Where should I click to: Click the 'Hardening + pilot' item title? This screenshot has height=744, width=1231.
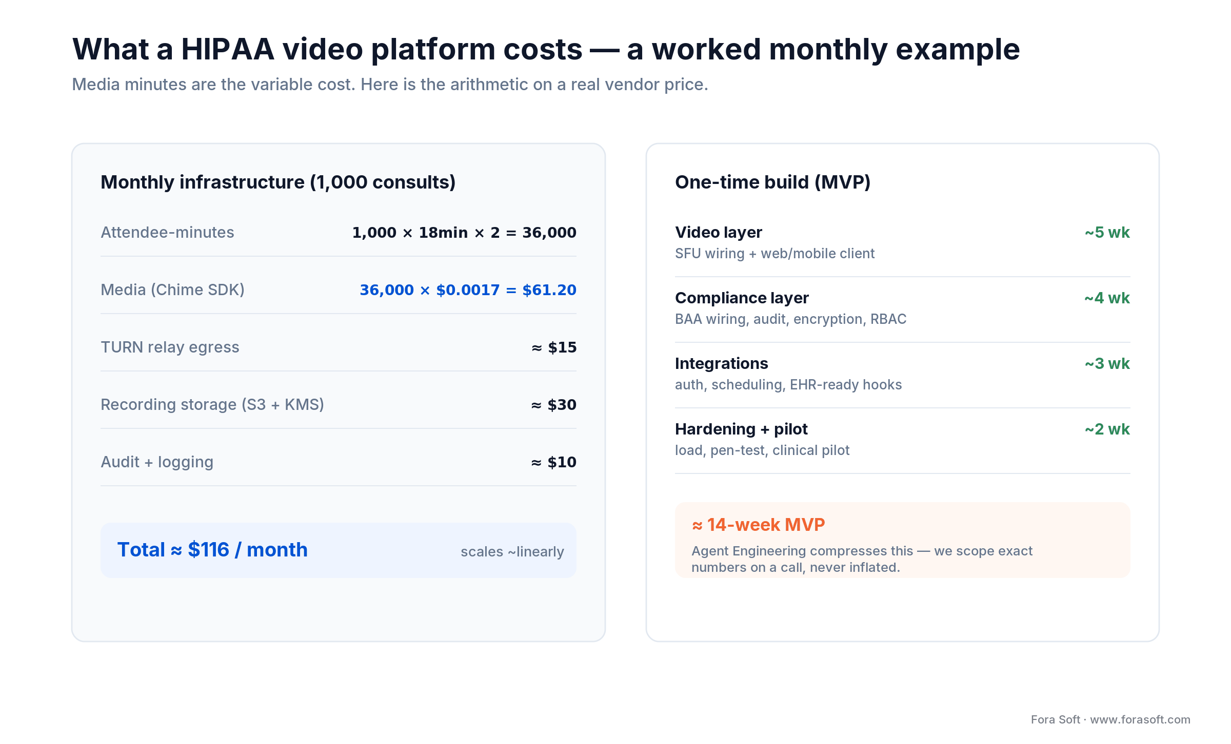[741, 429]
